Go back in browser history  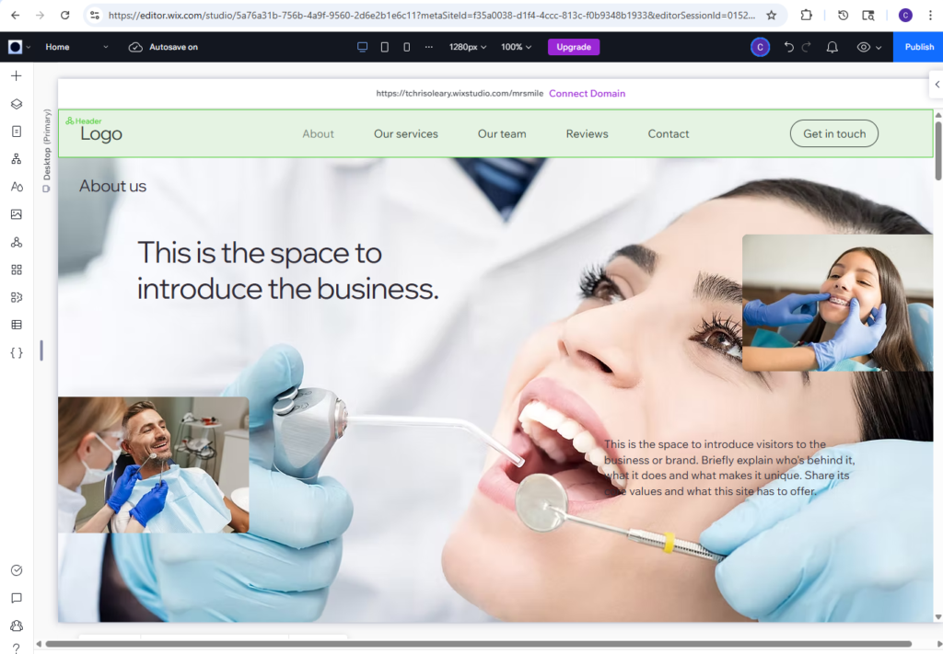pyautogui.click(x=15, y=15)
